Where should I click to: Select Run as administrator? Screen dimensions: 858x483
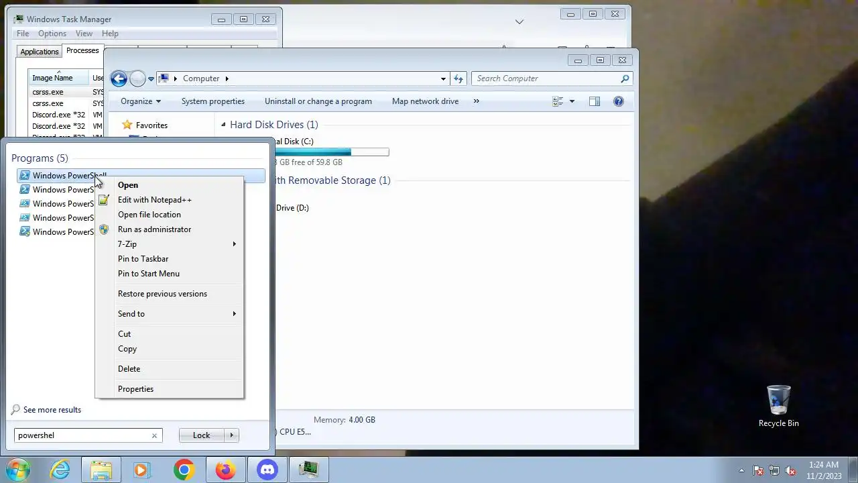pos(169,229)
